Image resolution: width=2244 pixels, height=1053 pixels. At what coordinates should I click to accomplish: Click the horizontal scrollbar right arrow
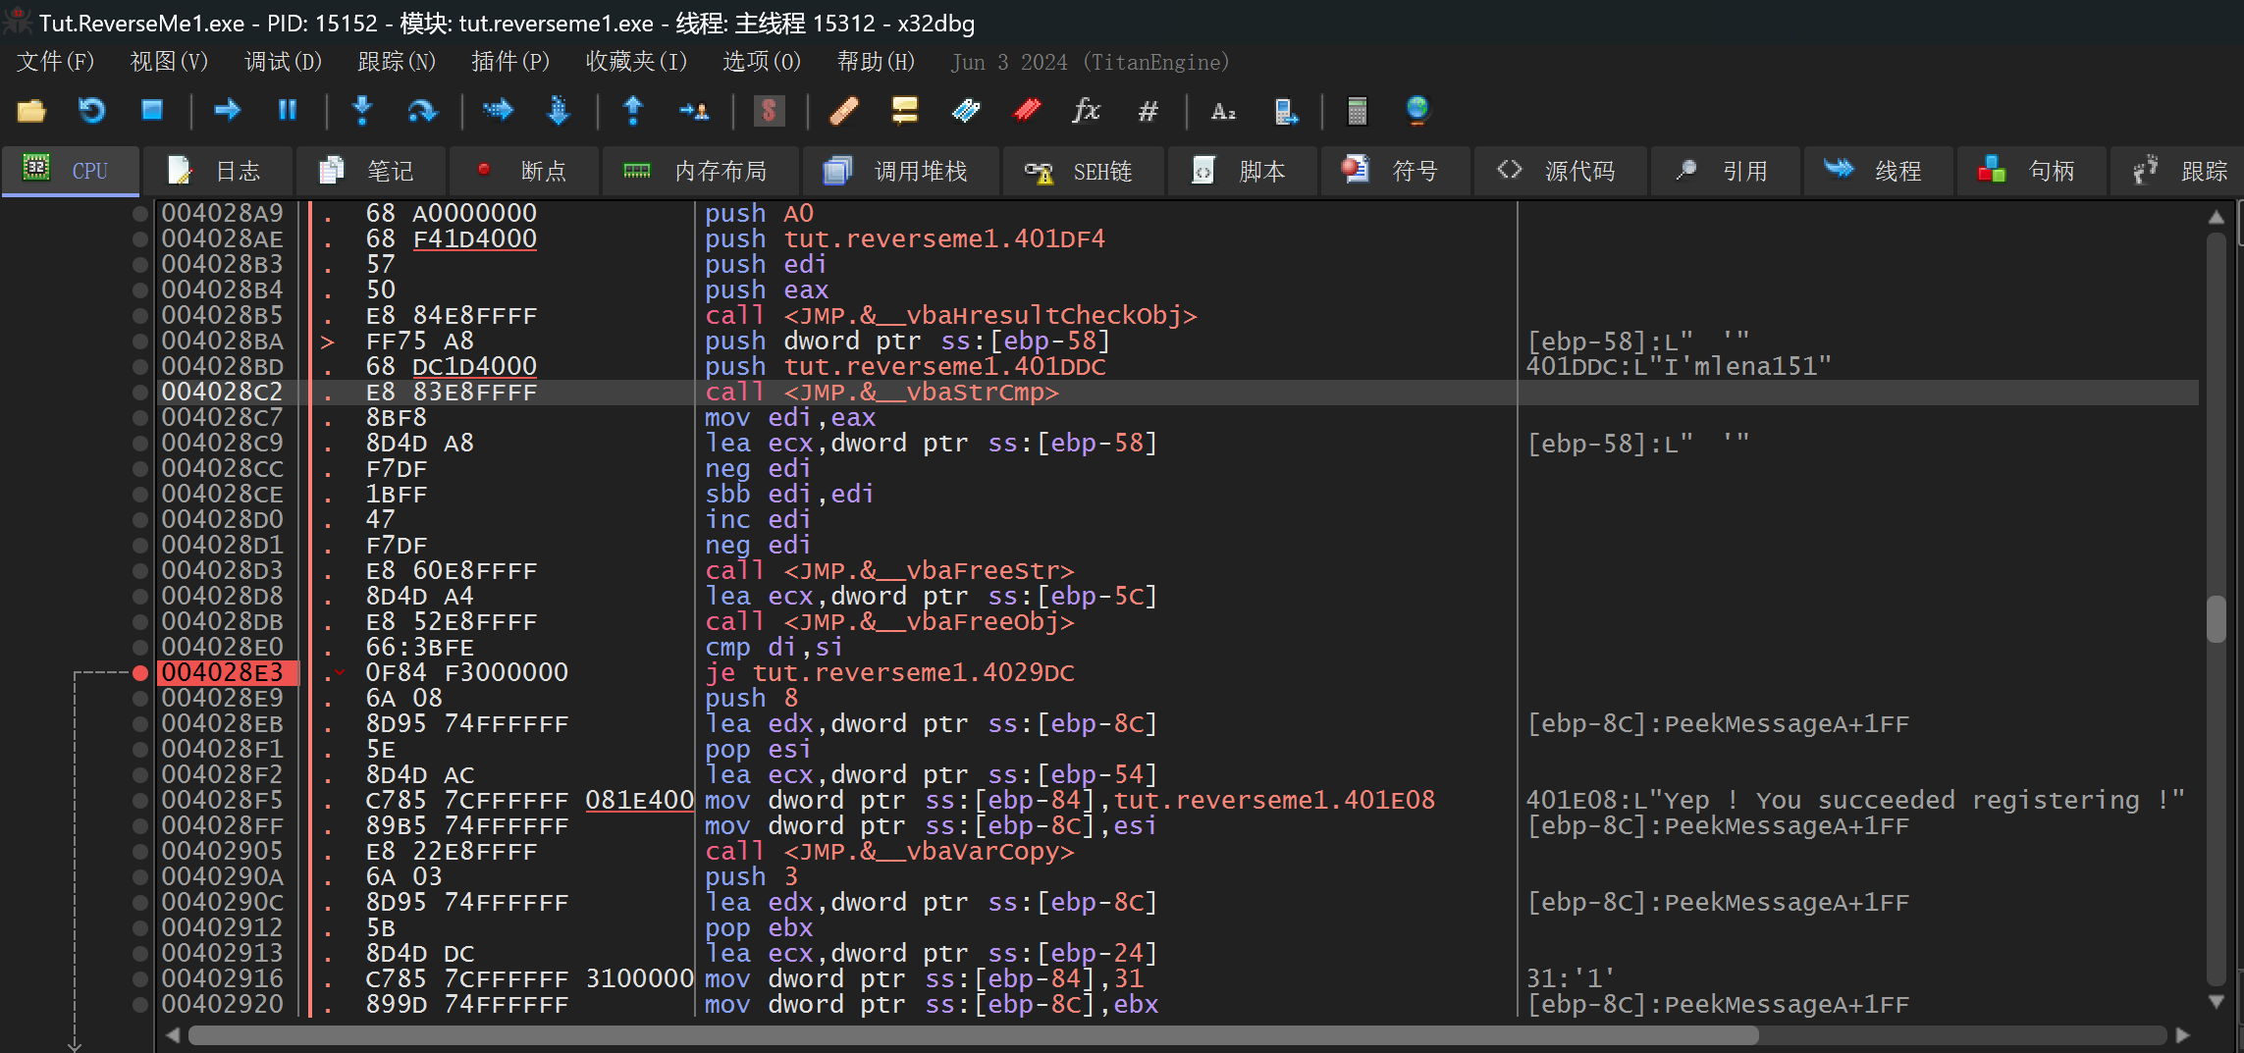click(x=2183, y=1035)
